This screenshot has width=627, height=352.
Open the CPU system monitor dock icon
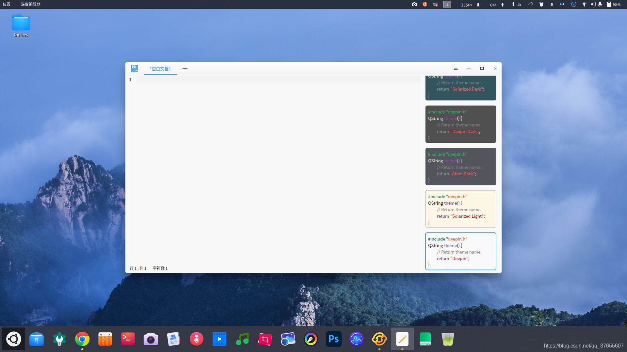(x=357, y=339)
